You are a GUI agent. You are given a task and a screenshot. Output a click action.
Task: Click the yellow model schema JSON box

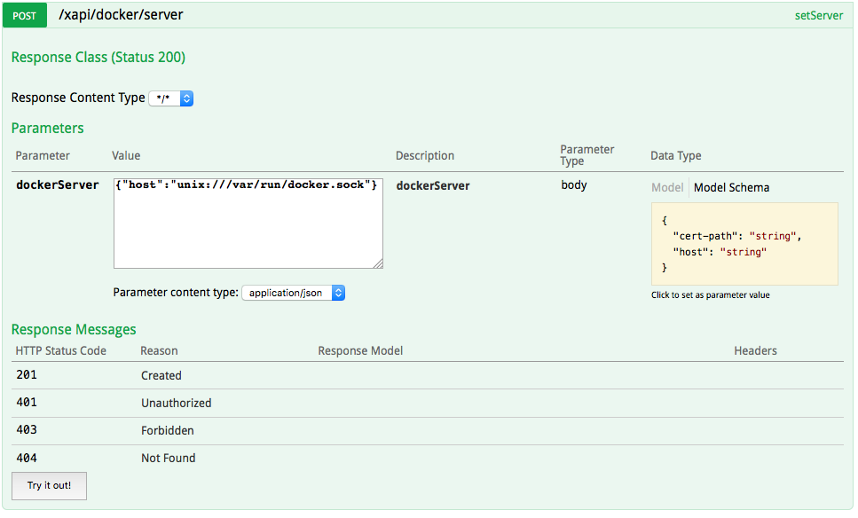744,244
